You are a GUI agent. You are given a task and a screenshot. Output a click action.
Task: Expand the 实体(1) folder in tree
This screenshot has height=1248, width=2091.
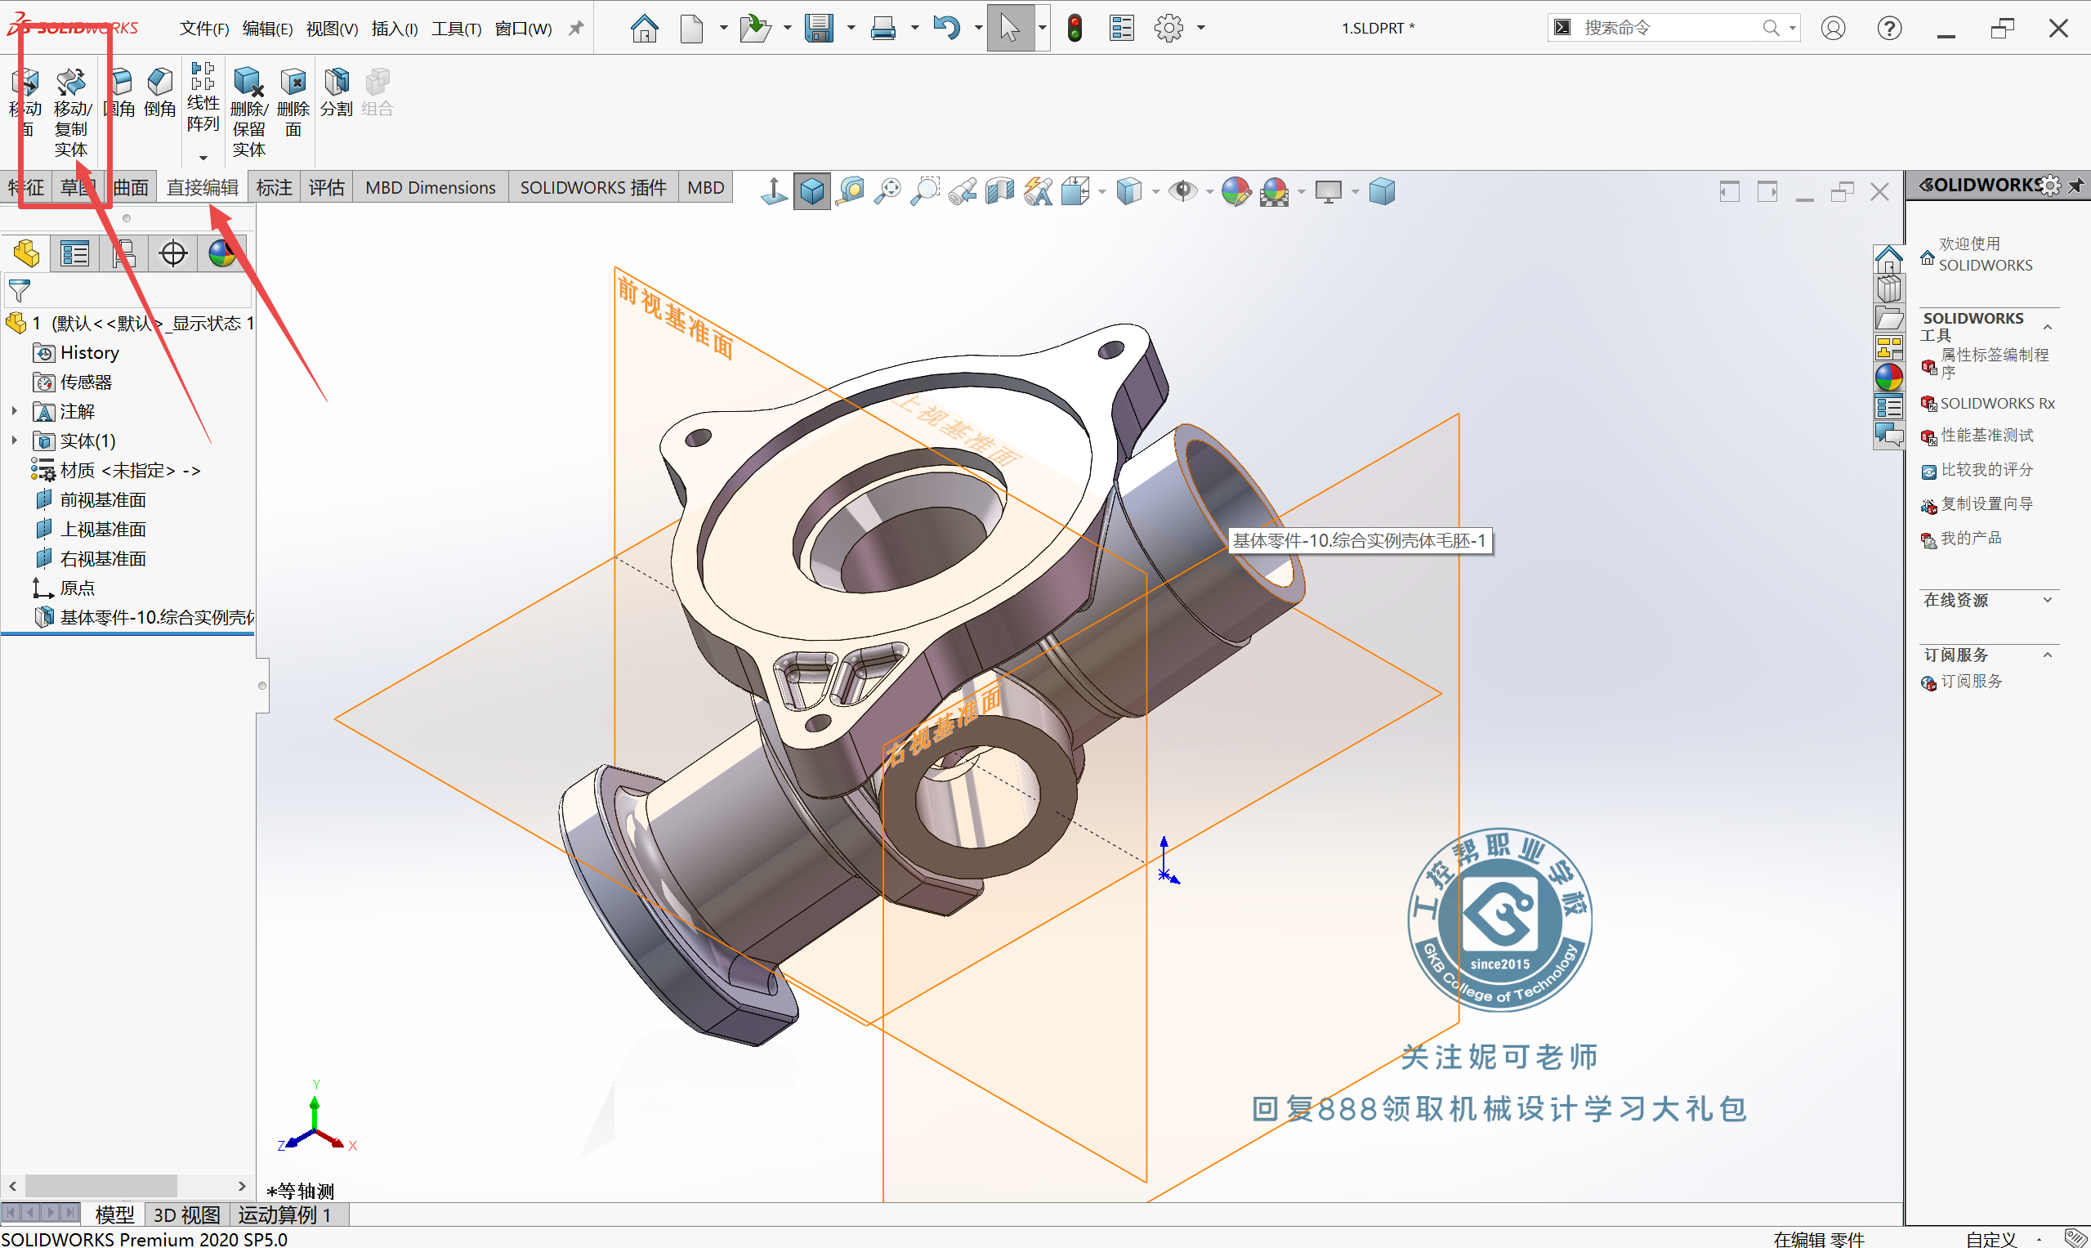pos(14,441)
